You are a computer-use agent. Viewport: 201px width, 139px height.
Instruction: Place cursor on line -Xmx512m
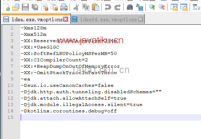tap(33, 34)
